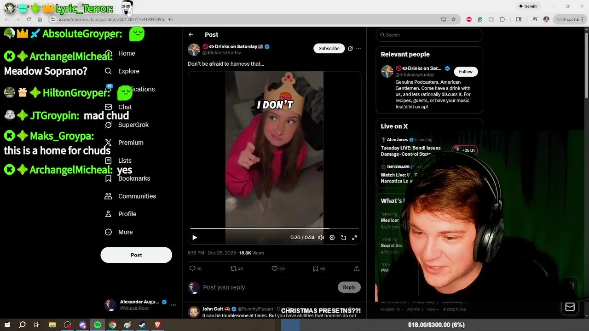Screen dimensions: 589x331
Task: Toggle picture-in-picture for the video
Action: (343, 238)
